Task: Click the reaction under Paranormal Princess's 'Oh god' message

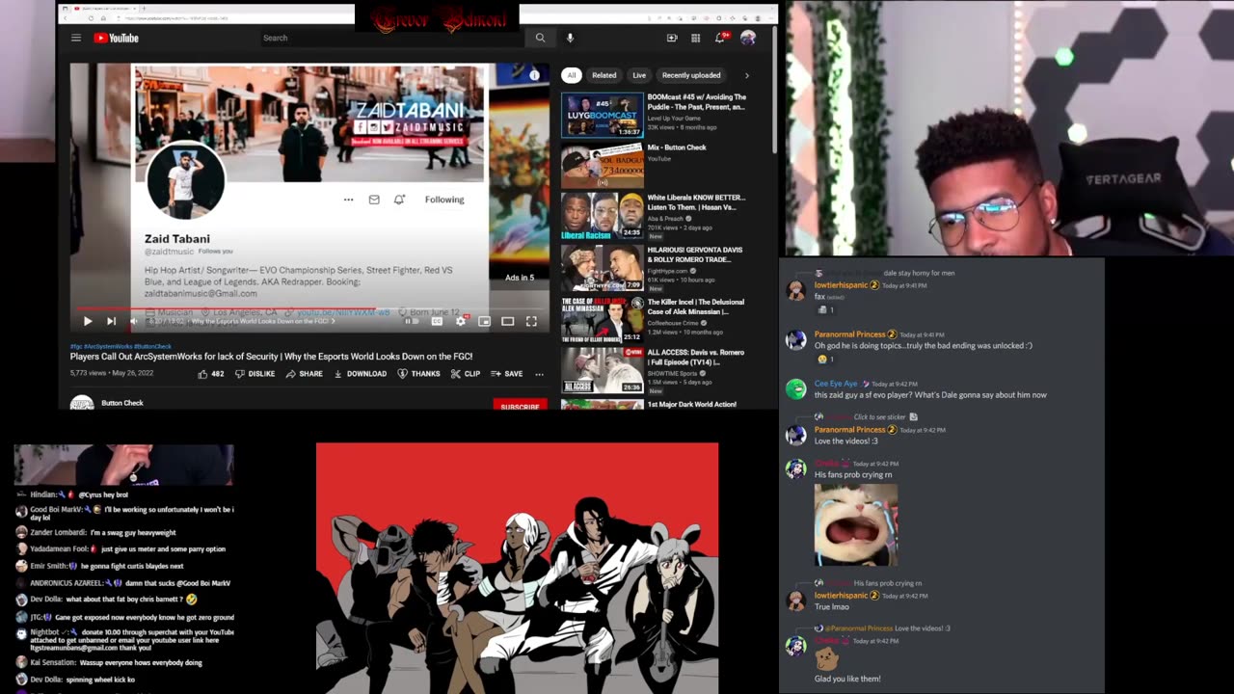Action: 827,359
